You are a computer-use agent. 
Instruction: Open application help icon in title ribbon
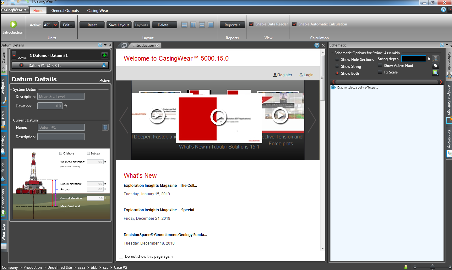click(x=444, y=9)
